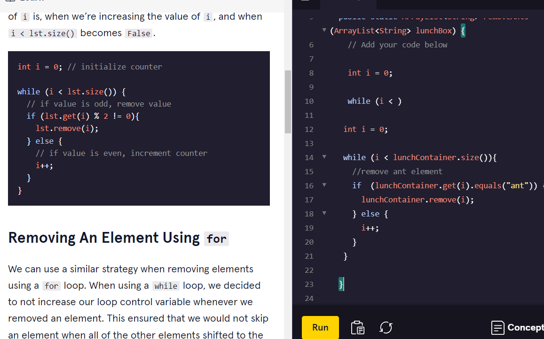Viewport: 544px width, 339px height.
Task: Collapse the fold arrow on line 16 if statement
Action: click(x=324, y=185)
